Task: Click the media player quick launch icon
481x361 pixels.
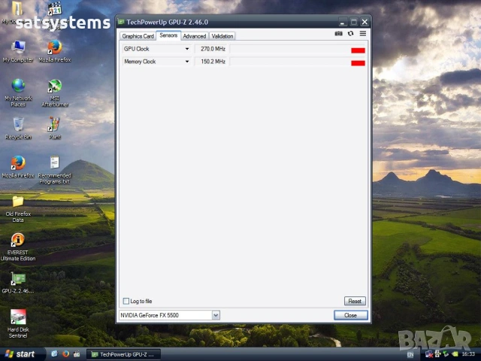Action: point(77,354)
